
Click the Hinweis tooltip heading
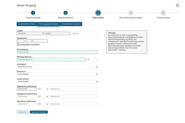pos(112,33)
